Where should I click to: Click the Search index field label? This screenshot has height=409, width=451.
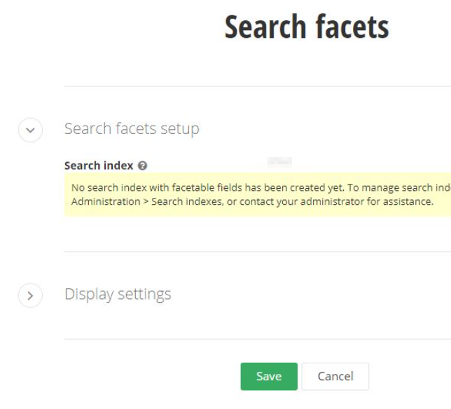coord(99,166)
